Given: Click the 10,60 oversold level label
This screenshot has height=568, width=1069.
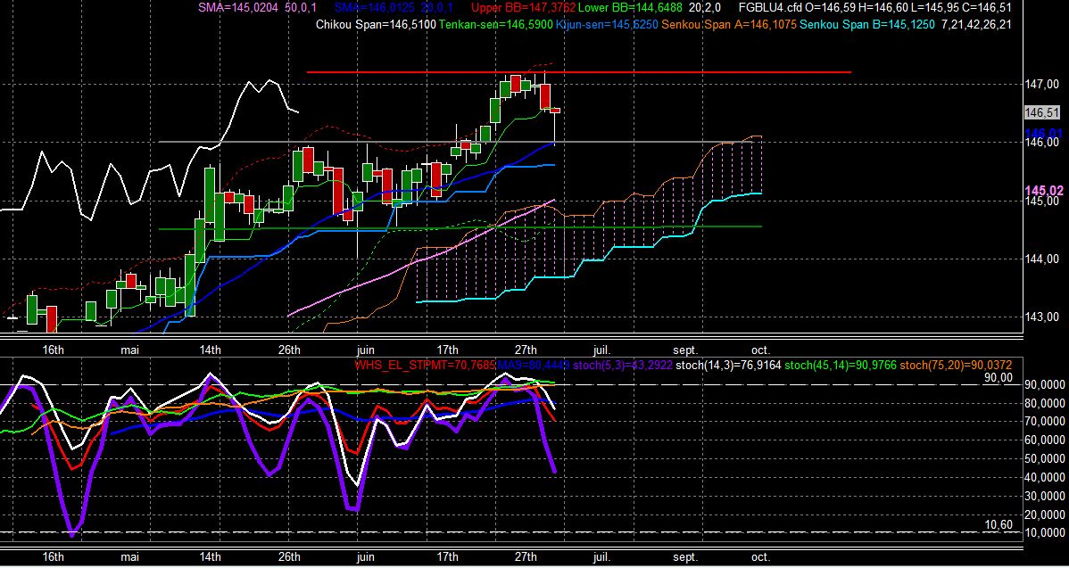Looking at the screenshot, I should coord(999,524).
